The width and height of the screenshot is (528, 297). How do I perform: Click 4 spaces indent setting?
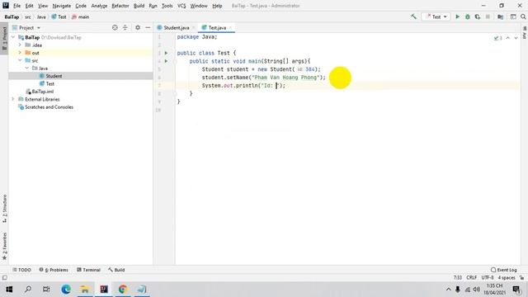coord(507,278)
